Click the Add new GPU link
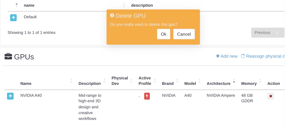 pos(227,56)
